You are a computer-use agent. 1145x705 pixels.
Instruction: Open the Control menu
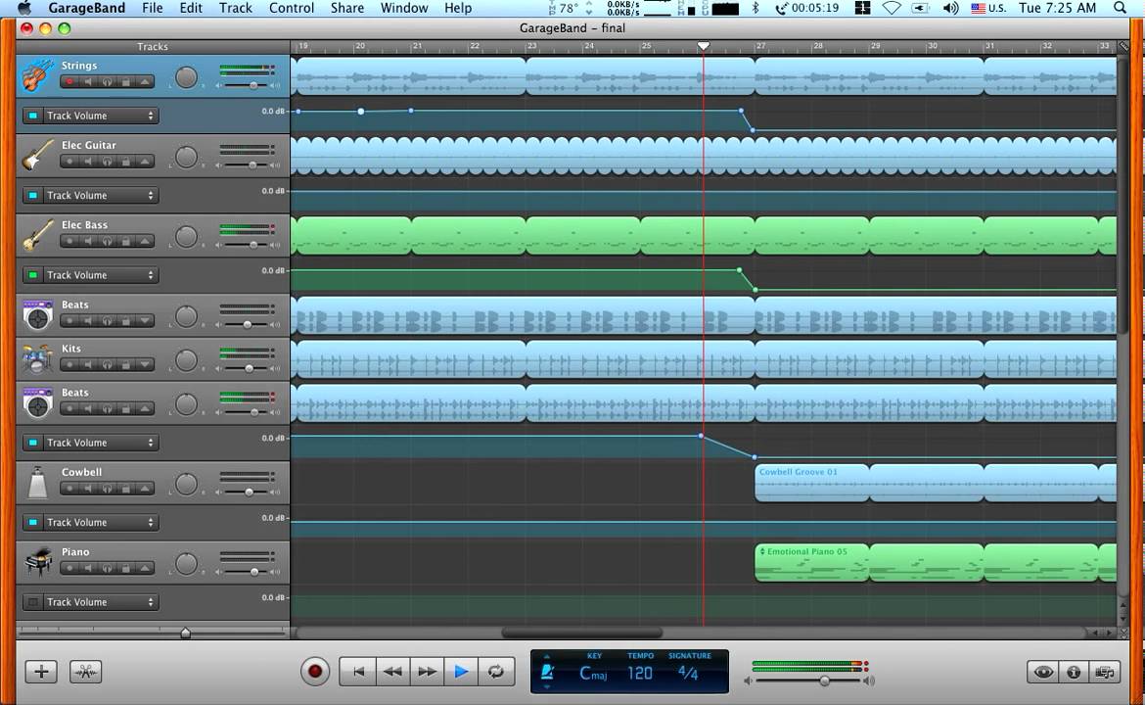click(292, 8)
